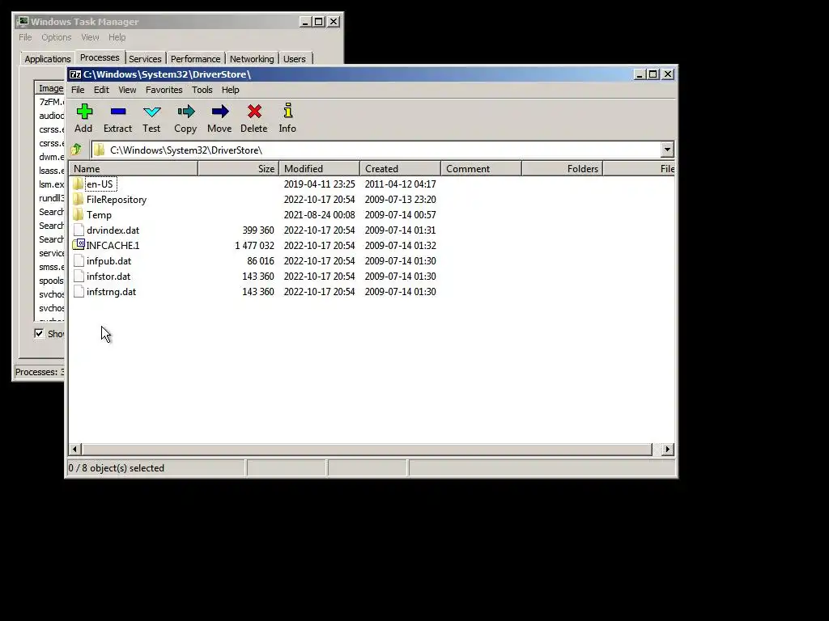
Task: Open Task Manager's Help menu
Action: tap(117, 37)
